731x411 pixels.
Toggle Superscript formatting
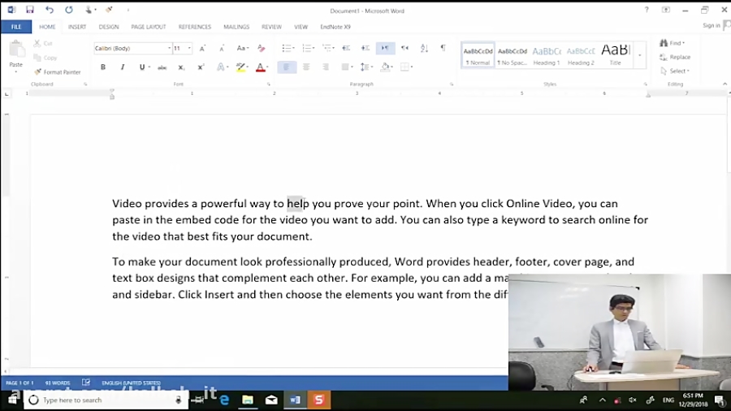pyautogui.click(x=201, y=67)
